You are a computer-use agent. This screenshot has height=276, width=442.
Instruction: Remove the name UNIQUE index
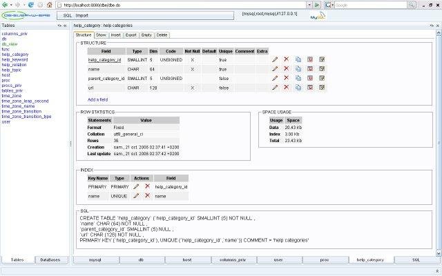coord(147,196)
